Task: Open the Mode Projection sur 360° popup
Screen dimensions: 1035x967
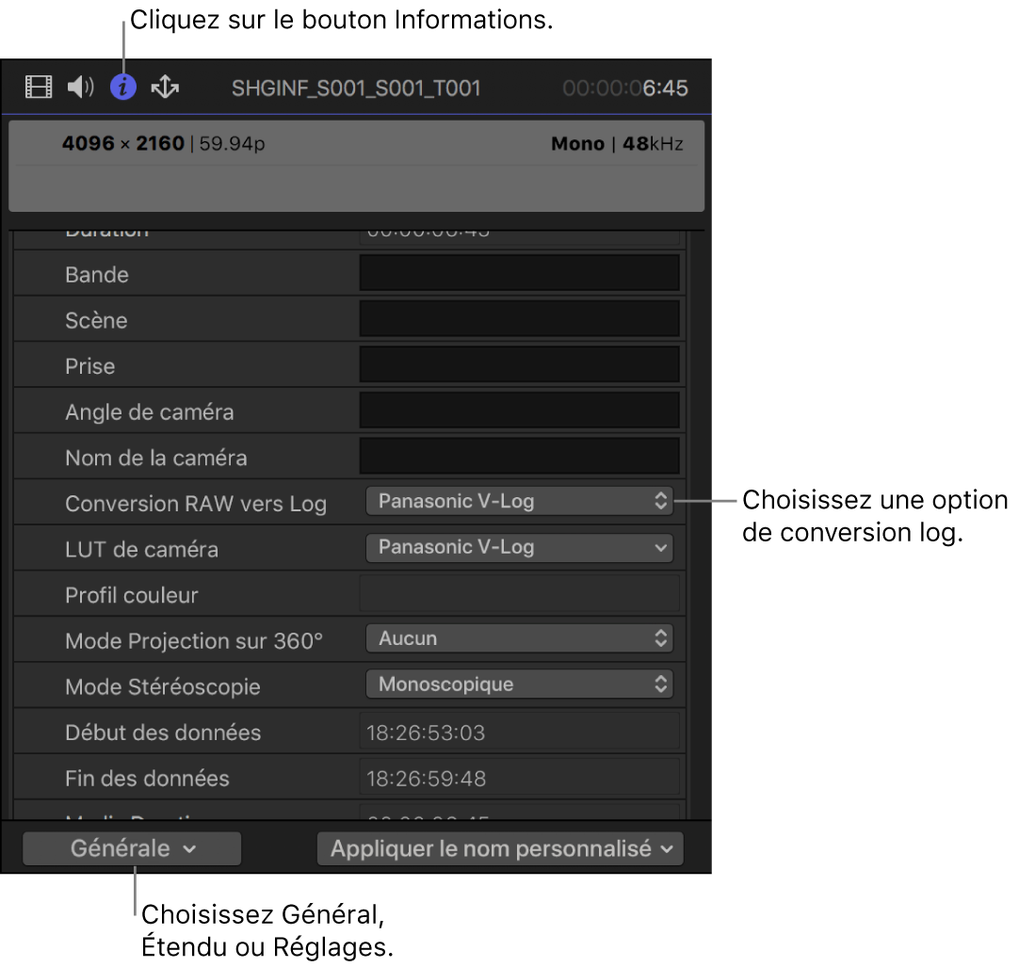Action: tap(519, 638)
